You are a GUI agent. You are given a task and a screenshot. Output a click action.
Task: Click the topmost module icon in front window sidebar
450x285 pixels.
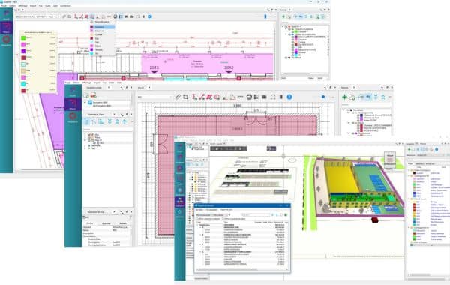click(180, 148)
